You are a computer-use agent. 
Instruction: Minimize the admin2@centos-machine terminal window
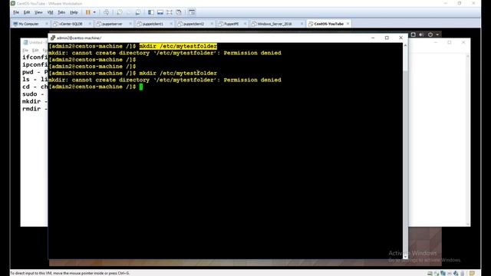[x=373, y=38]
